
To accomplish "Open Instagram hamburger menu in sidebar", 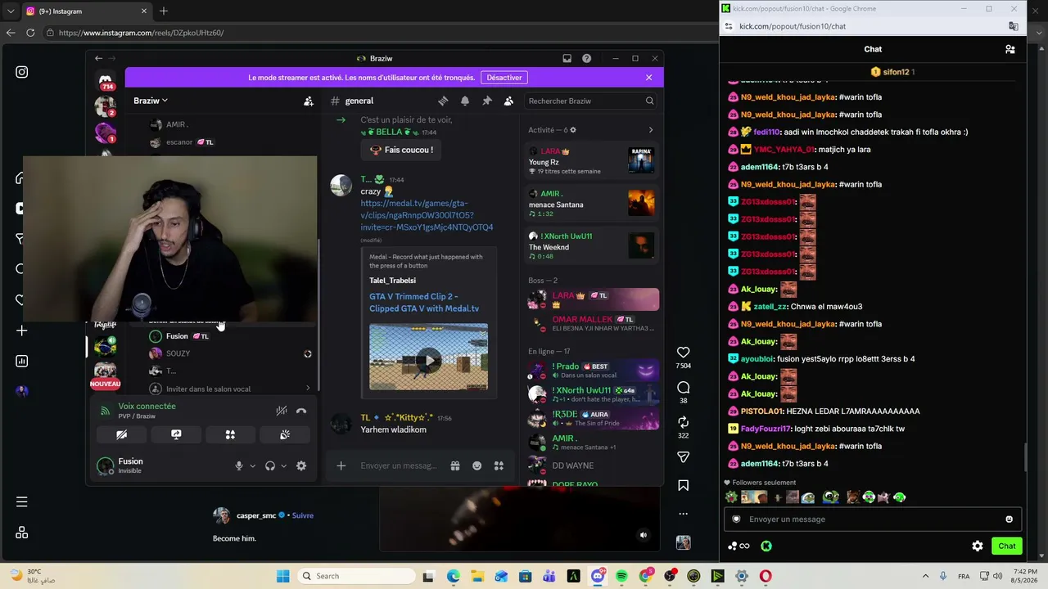I will point(22,501).
